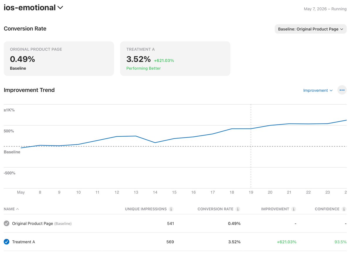Click info icon next to IMPROVEMENT header
This screenshot has width=352, height=256.
tap(294, 209)
